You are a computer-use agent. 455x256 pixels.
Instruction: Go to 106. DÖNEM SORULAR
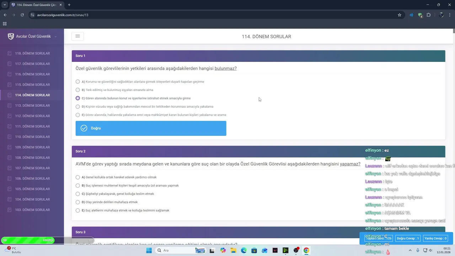pos(32,178)
